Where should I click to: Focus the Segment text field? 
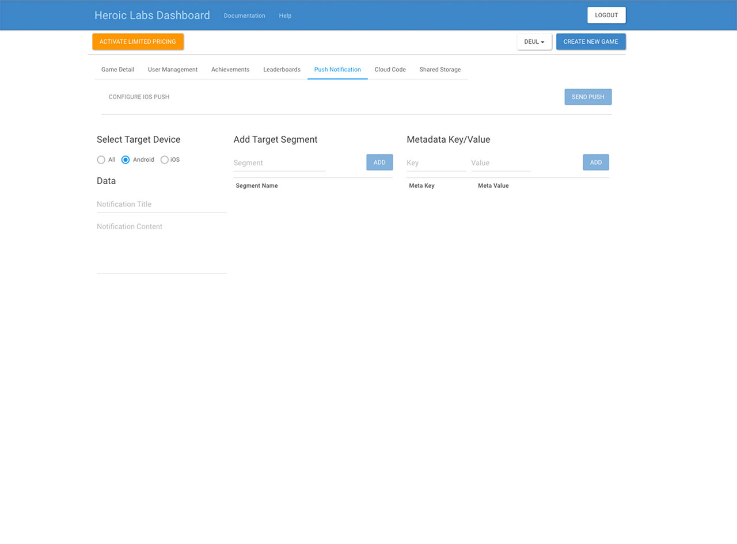279,163
